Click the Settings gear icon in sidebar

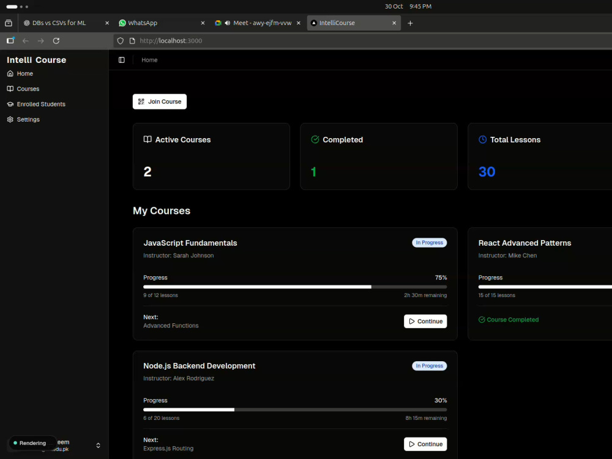point(10,119)
